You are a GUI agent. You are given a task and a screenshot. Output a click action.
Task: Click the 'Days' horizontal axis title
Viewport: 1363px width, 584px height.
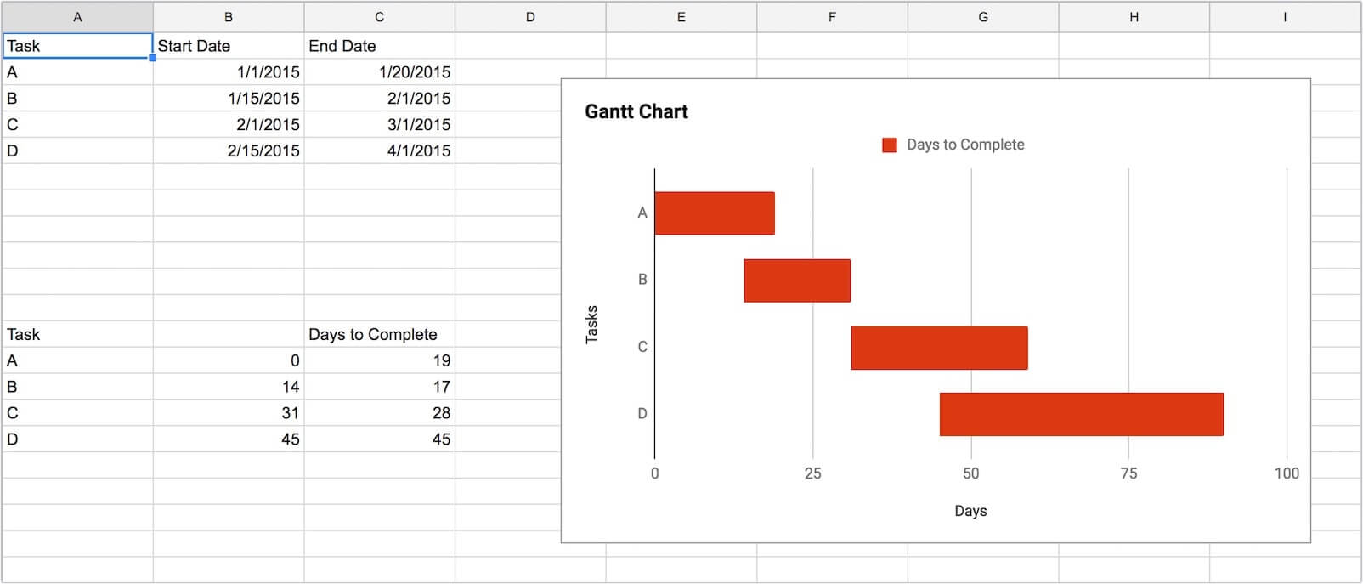[x=970, y=511]
